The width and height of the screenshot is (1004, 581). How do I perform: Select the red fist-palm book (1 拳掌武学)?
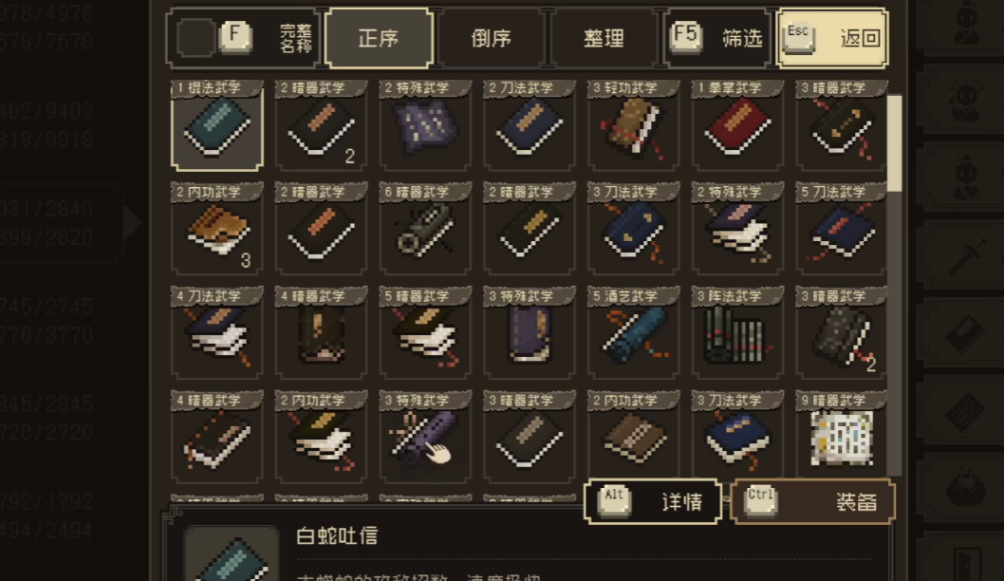tap(737, 125)
